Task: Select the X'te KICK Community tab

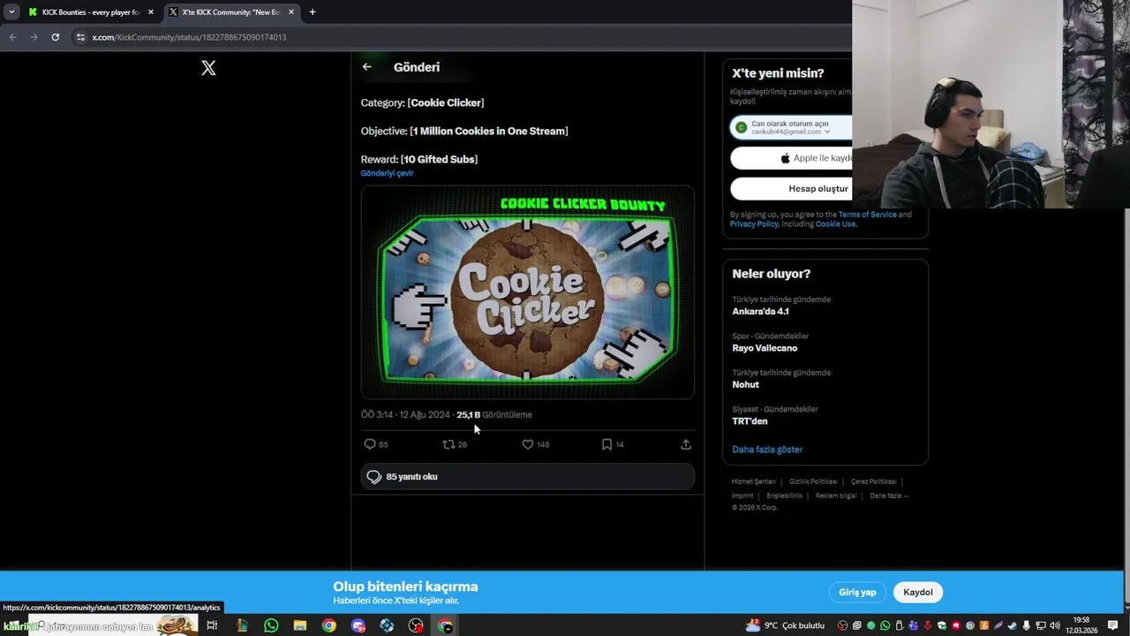Action: (231, 12)
